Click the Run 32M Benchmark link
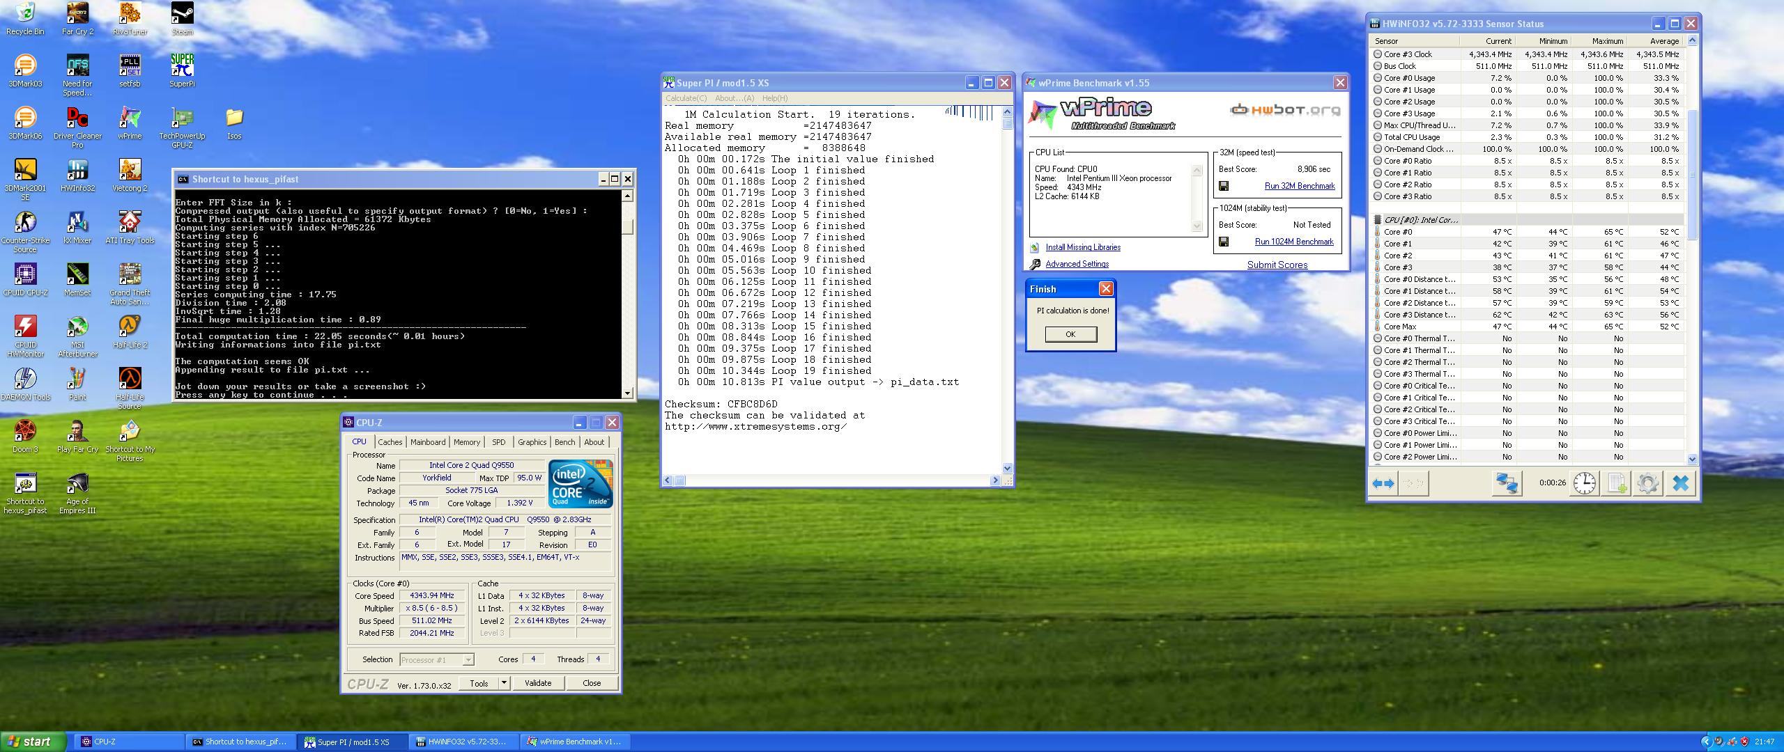 tap(1299, 186)
